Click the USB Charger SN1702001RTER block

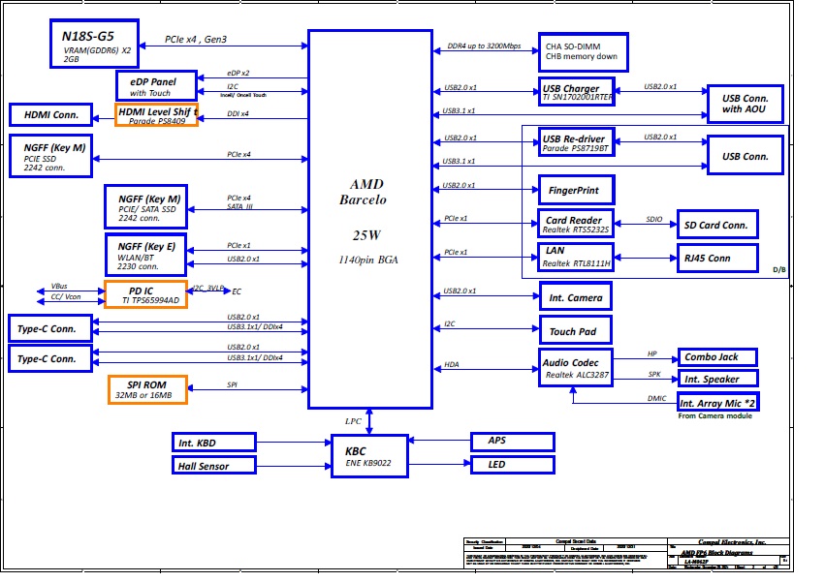pyautogui.click(x=577, y=91)
